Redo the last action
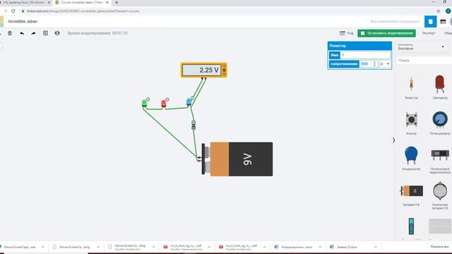This screenshot has height=254, width=452. coord(33,33)
